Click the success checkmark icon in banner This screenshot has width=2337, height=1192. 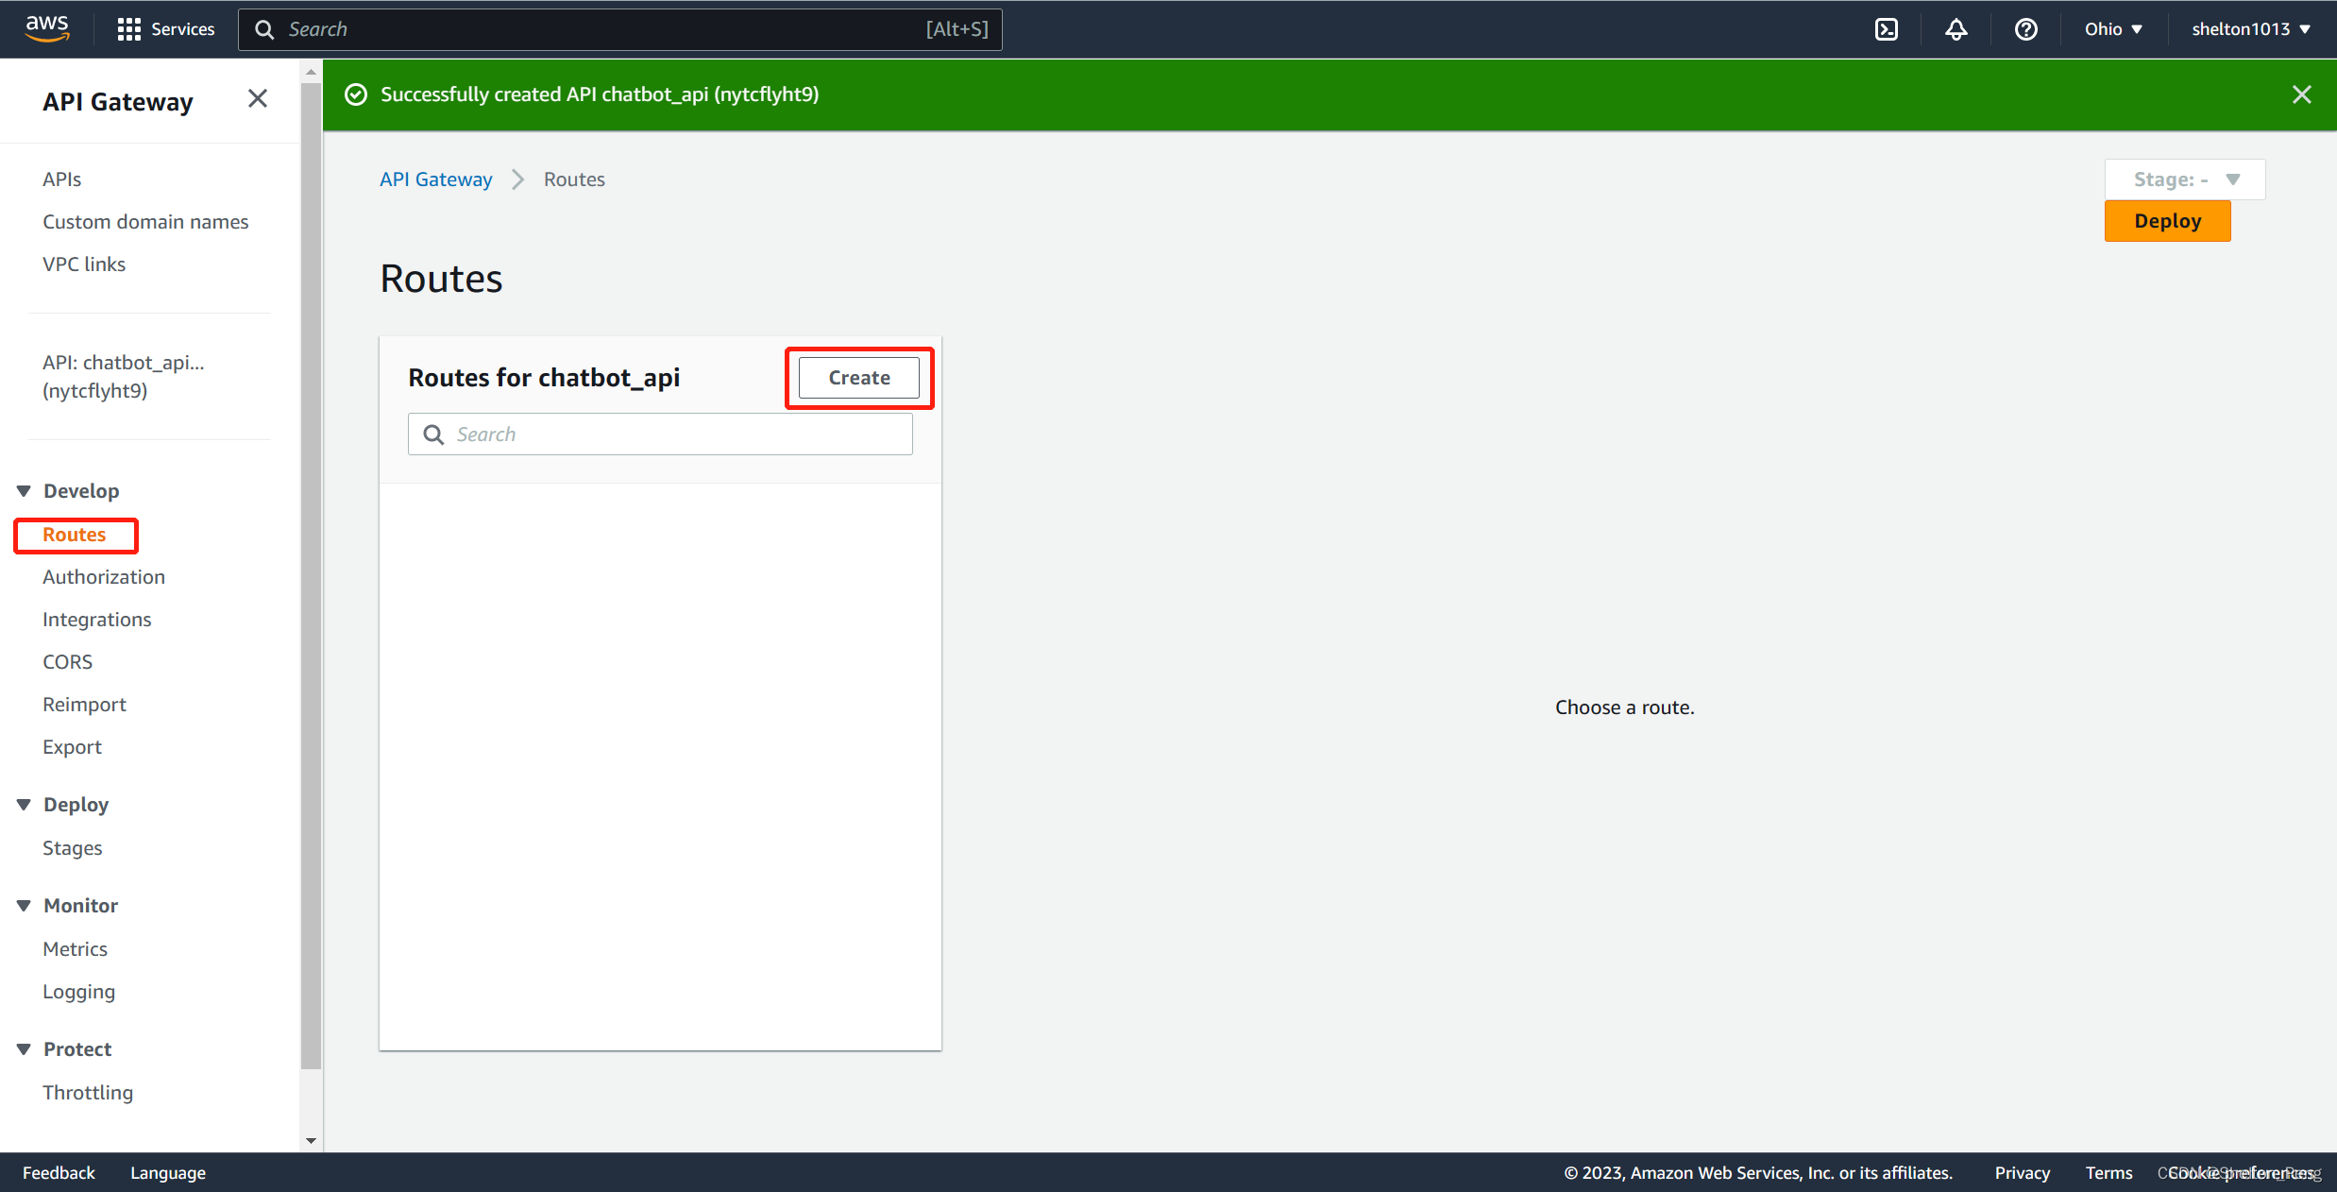pyautogui.click(x=356, y=94)
